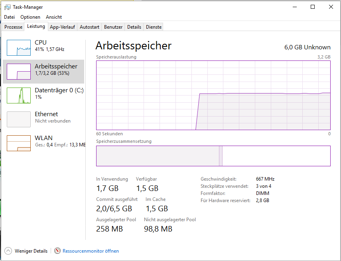341x261 pixels.
Task: Go to the Benutzer tab
Action: point(113,27)
